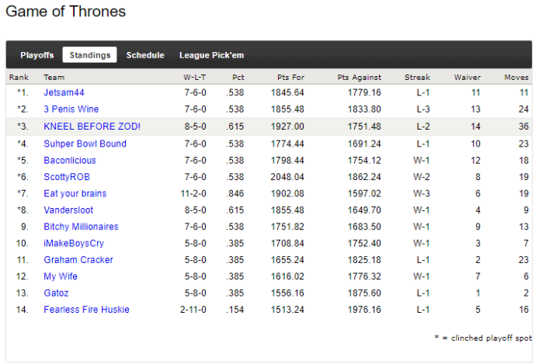Click the L-3 streak value
Viewport: 535px width, 364px height.
(422, 109)
